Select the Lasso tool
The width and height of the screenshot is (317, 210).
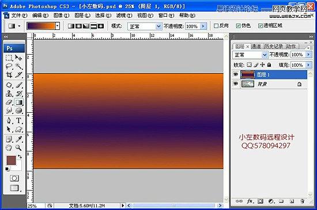coord(9,66)
